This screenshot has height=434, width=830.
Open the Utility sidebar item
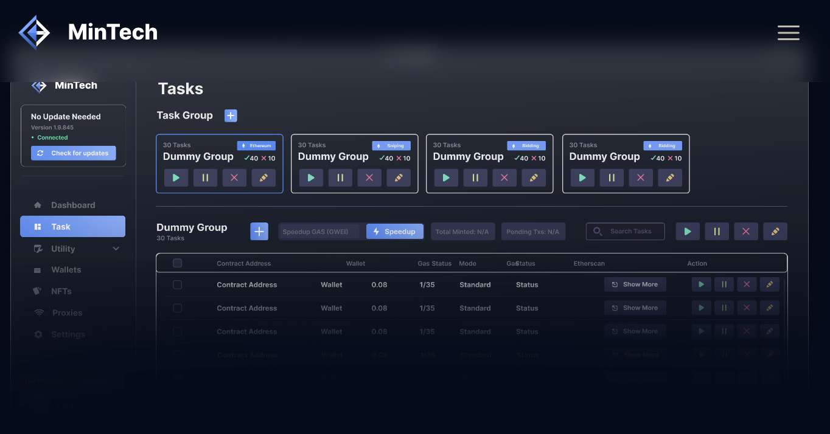[x=63, y=249]
